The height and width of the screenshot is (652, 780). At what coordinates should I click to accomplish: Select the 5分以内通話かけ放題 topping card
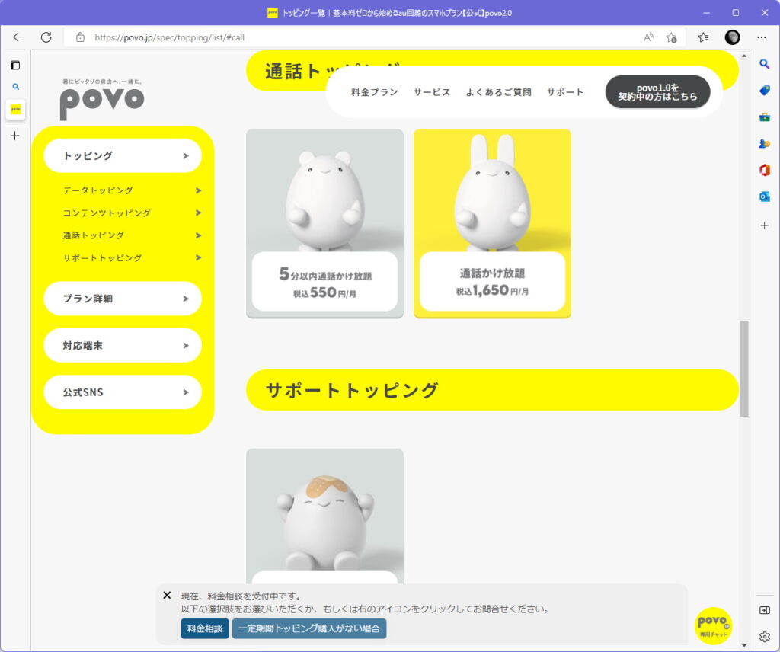[x=324, y=223]
